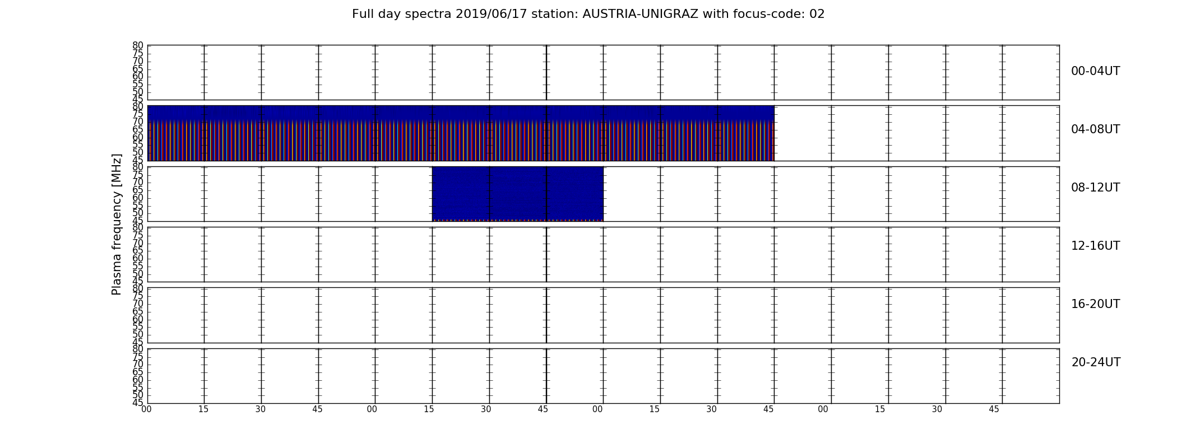
Task: Select the "16-20UT" panel label
Action: point(1095,304)
